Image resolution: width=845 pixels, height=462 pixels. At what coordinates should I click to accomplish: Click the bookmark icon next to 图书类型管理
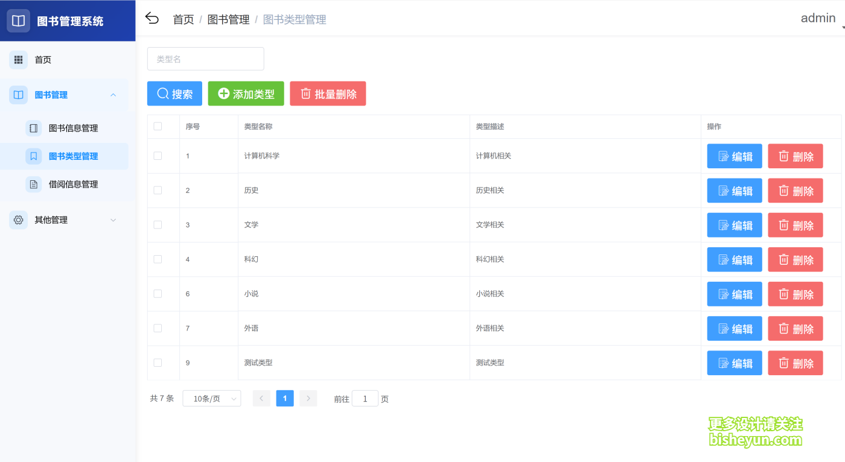[33, 156]
